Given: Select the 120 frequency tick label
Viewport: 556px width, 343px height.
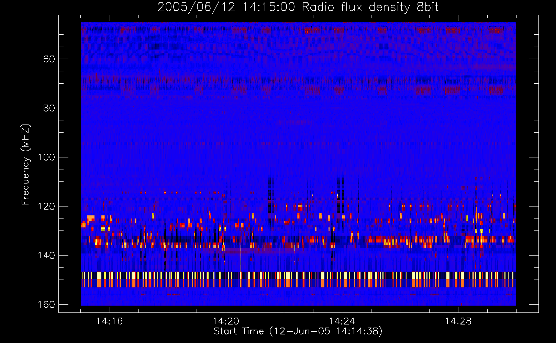Looking at the screenshot, I should 46,206.
